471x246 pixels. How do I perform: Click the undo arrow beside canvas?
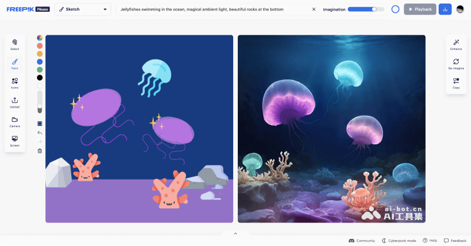click(39, 133)
